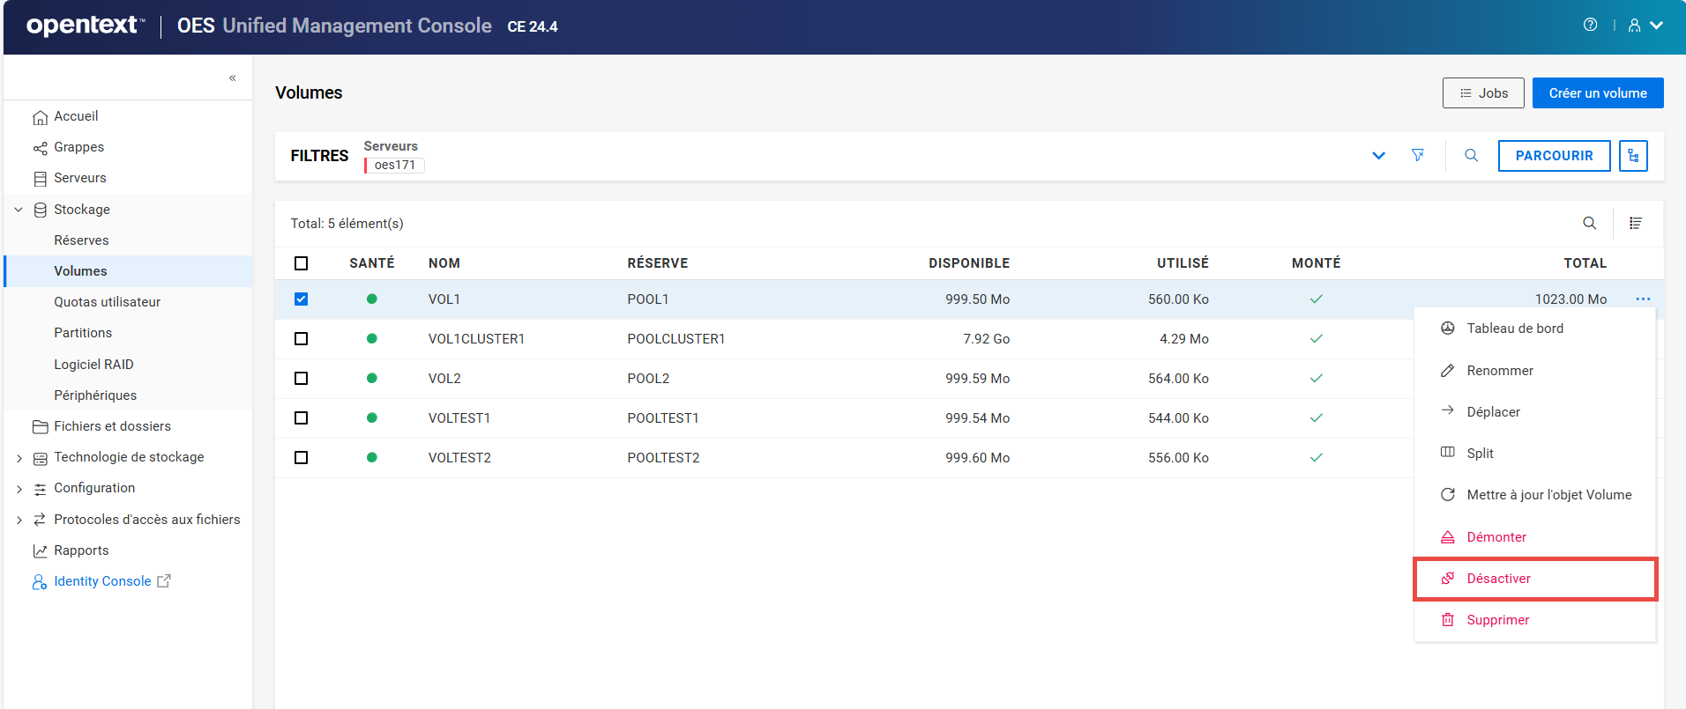
Task: Uncheck the VOL1 row checkbox
Action: click(302, 299)
